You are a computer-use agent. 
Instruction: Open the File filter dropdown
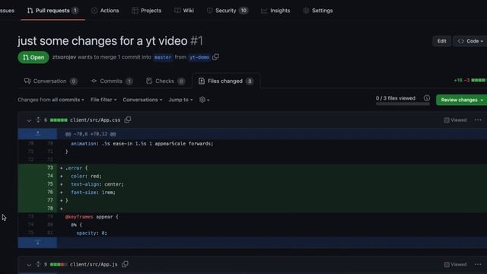(x=103, y=100)
